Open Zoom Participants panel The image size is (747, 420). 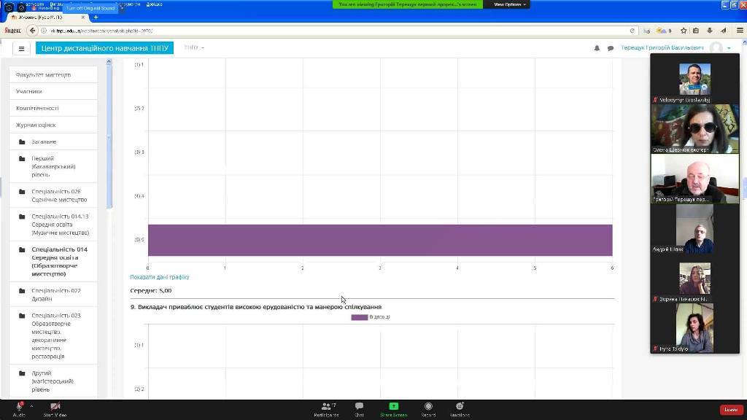click(x=325, y=409)
